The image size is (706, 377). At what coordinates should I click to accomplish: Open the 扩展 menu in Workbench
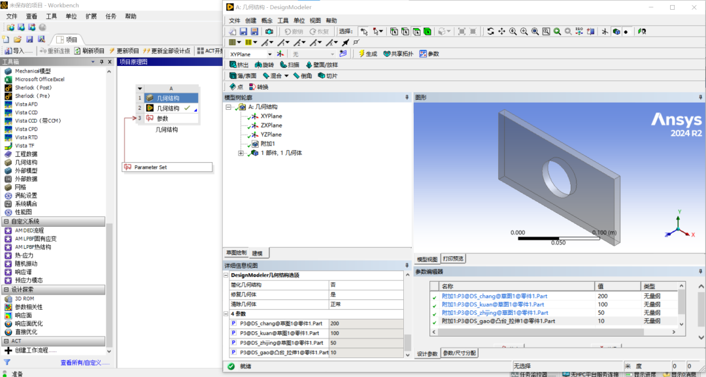point(91,16)
